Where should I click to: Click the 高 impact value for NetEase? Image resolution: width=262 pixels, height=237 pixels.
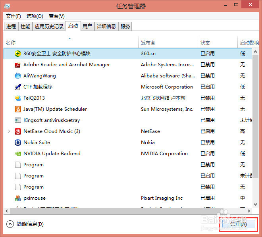243,131
